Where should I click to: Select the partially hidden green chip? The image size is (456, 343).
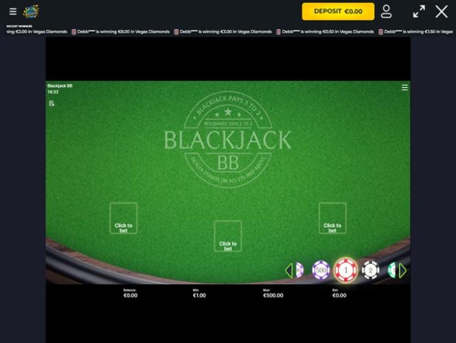392,270
